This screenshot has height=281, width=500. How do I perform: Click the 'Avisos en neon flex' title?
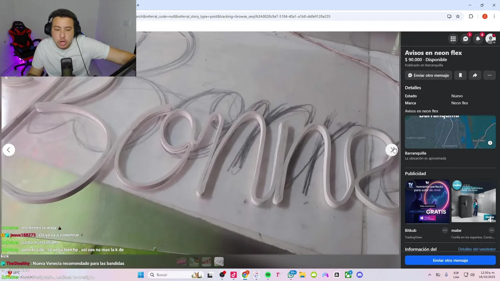coord(433,53)
